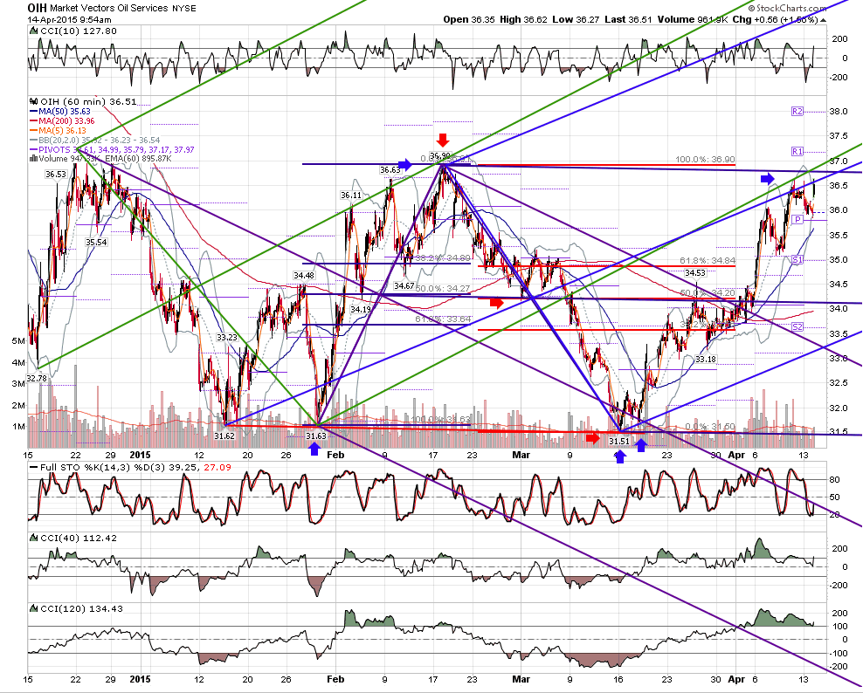This screenshot has height=693, width=863.
Task: Click the R1 pivot marker box
Action: [797, 151]
